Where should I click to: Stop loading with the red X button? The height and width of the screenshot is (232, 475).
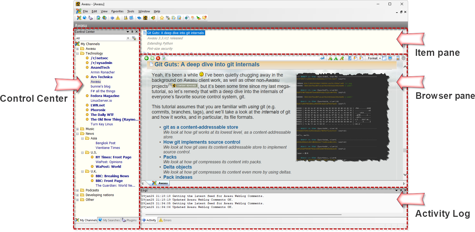[x=158, y=58]
